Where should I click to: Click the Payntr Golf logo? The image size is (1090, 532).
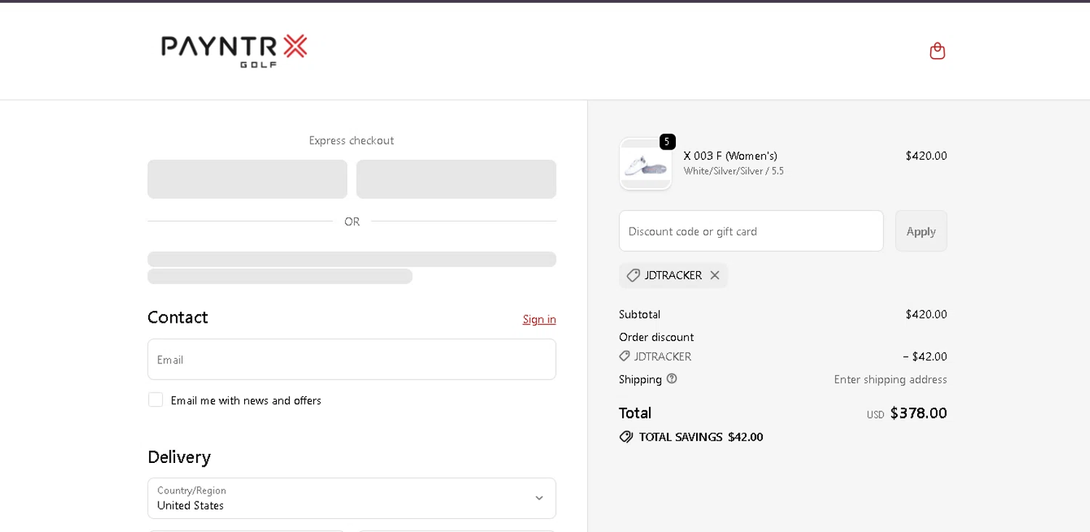coord(234,51)
